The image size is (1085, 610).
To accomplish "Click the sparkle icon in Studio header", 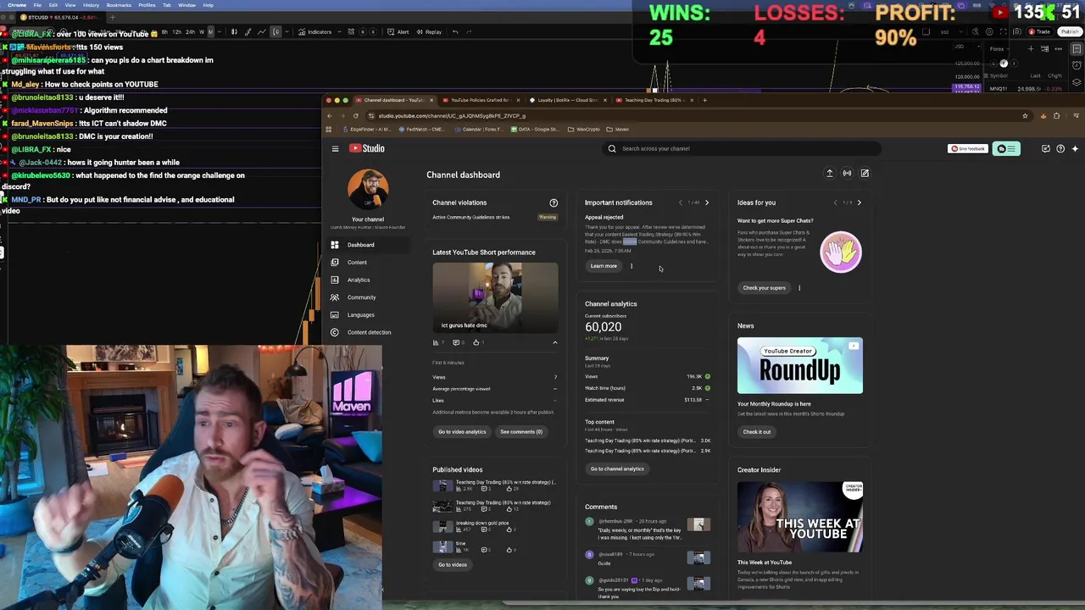I will tap(1075, 148).
